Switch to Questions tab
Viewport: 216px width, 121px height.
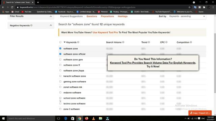[92, 16]
